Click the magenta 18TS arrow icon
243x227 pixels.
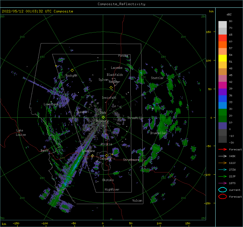point(222,183)
